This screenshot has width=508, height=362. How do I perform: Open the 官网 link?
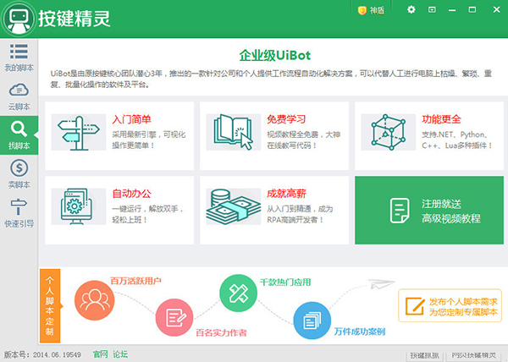(x=100, y=354)
